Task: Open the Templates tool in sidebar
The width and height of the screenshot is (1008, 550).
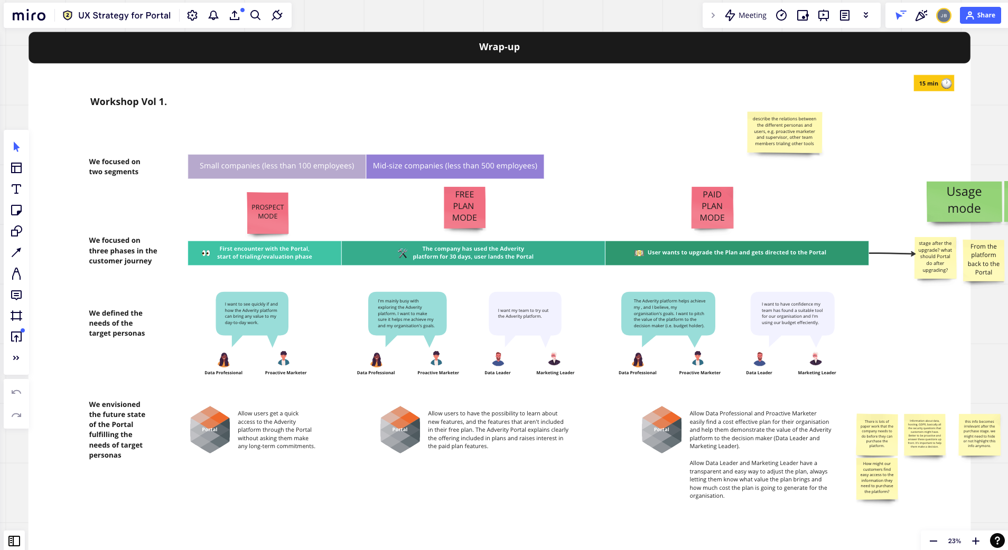Action: click(16, 168)
